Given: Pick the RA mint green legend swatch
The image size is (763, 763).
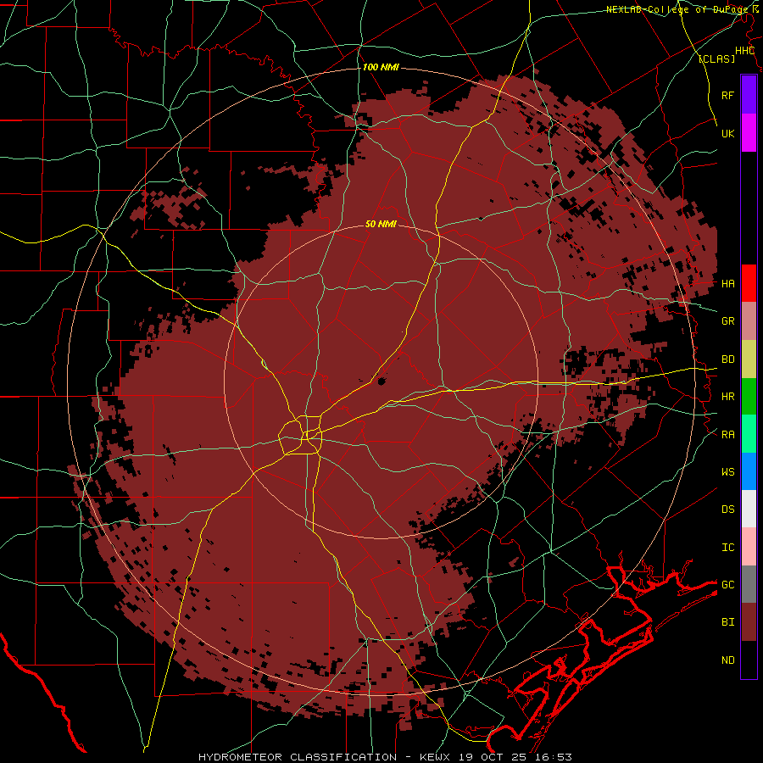Looking at the screenshot, I should coord(749,434).
